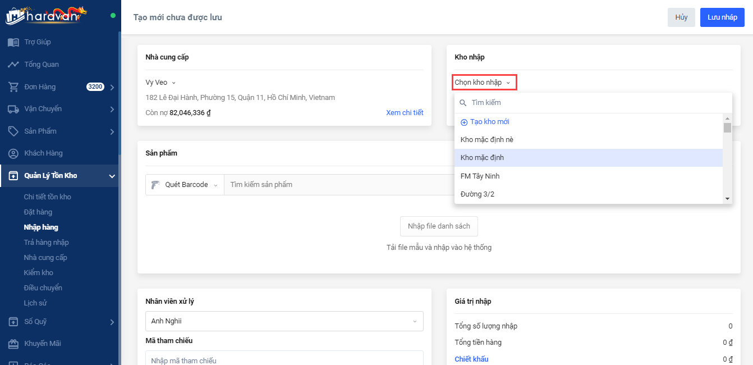
Task: Select Kho mặc định from warehouse list
Action: point(482,158)
